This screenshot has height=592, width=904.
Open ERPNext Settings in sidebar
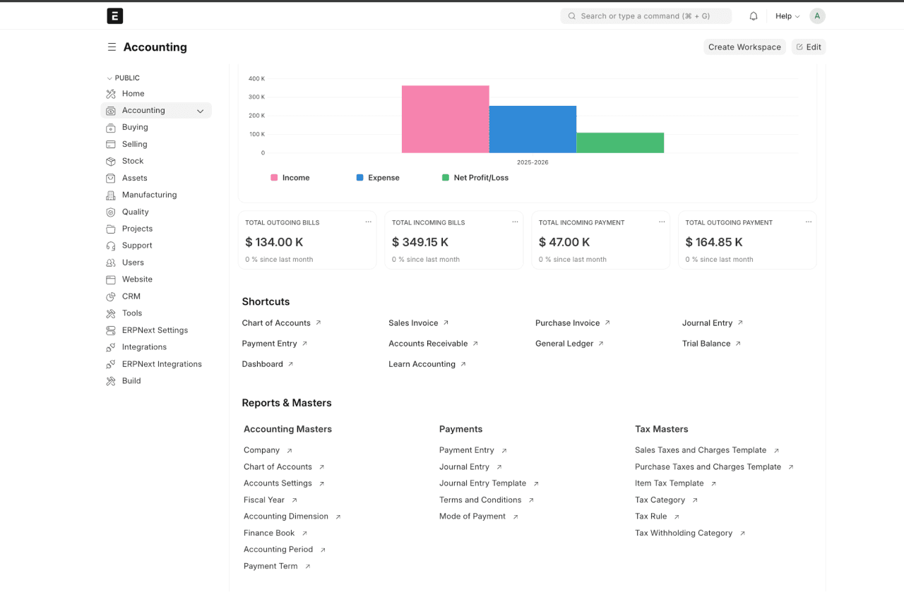pyautogui.click(x=155, y=330)
